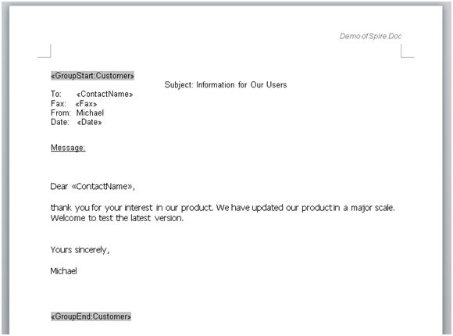Screen dimensions: 453x336
Task: Click the Fax: label
Action: tap(59, 103)
